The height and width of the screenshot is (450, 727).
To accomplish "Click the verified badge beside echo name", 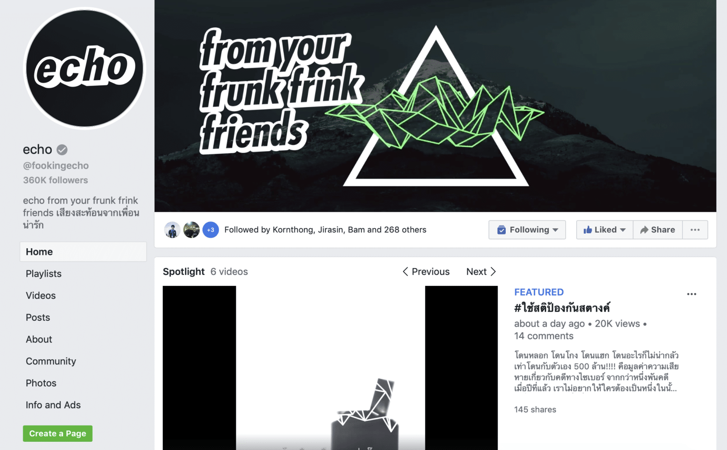I will pos(62,150).
